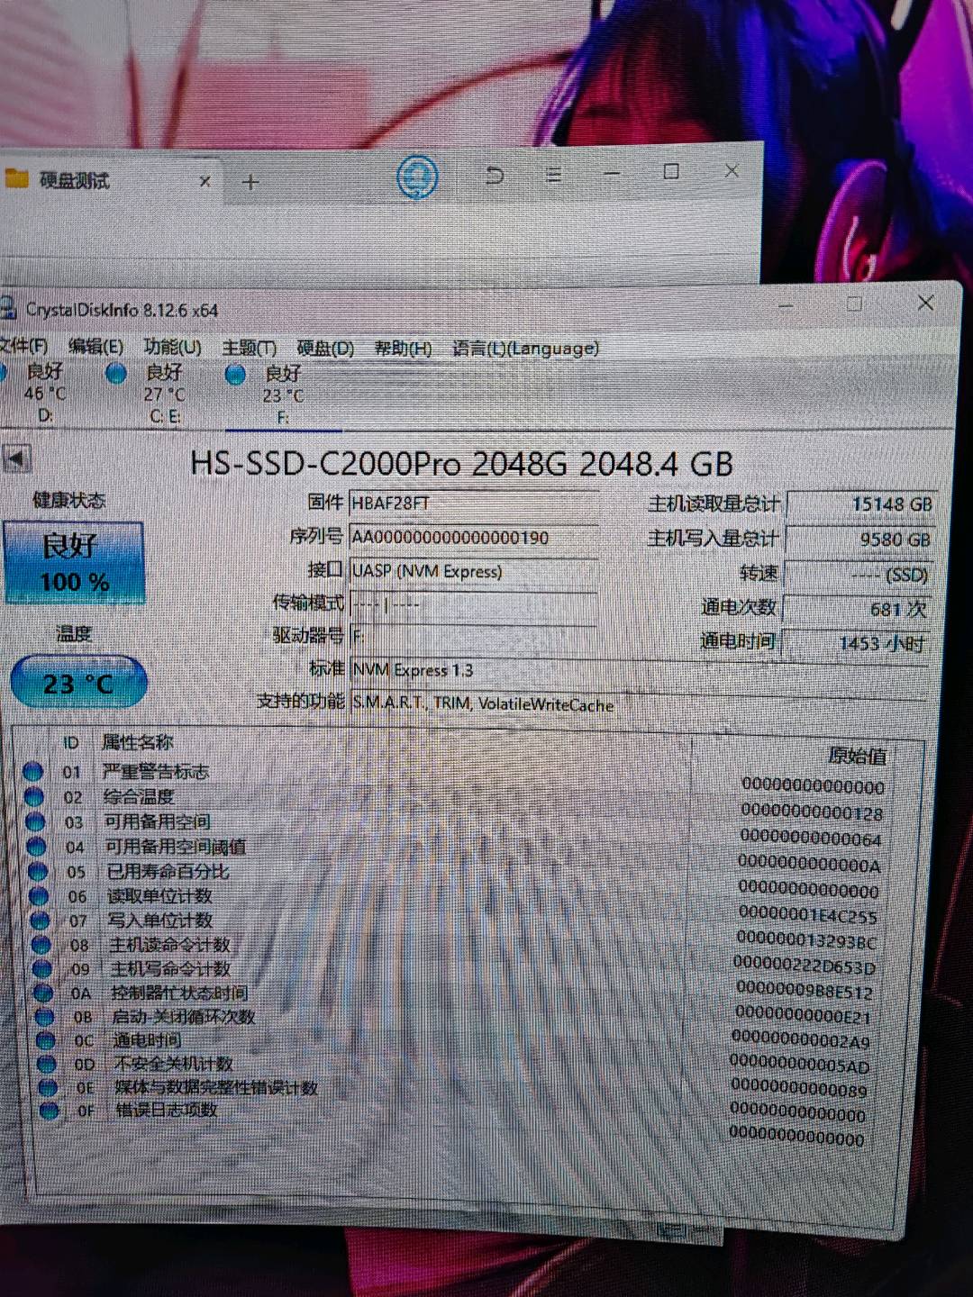Click the status dot for attribute 07 写入单位计数
Screen dimensions: 973x1297
click(40, 920)
